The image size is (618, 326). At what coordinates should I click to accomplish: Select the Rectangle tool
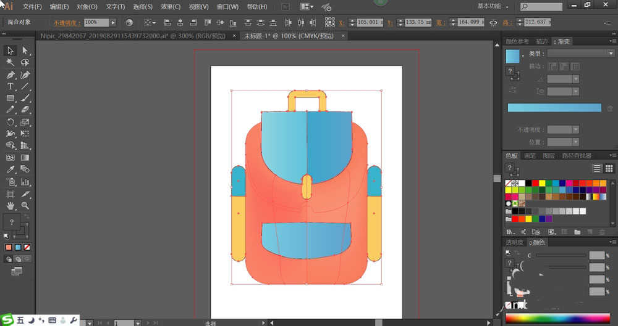(11, 98)
